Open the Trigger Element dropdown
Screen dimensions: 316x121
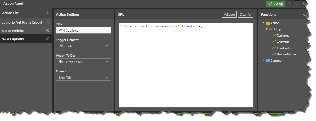[83, 46]
